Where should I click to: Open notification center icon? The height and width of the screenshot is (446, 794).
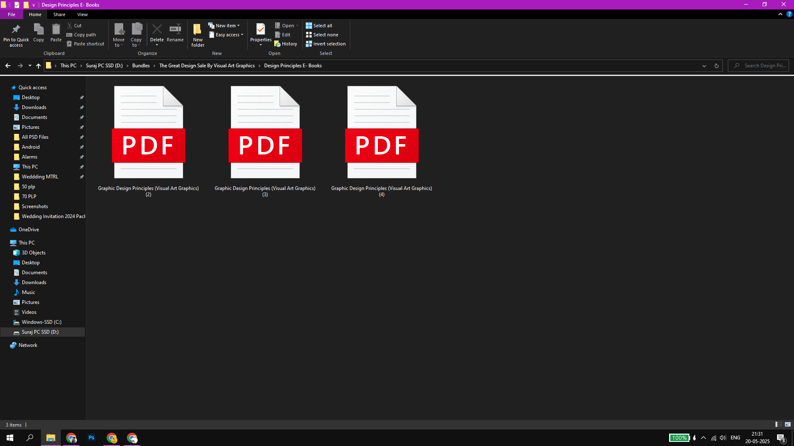coord(781,438)
